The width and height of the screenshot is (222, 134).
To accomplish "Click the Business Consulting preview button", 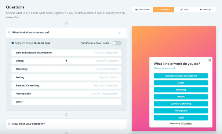I will tap(181, 104).
